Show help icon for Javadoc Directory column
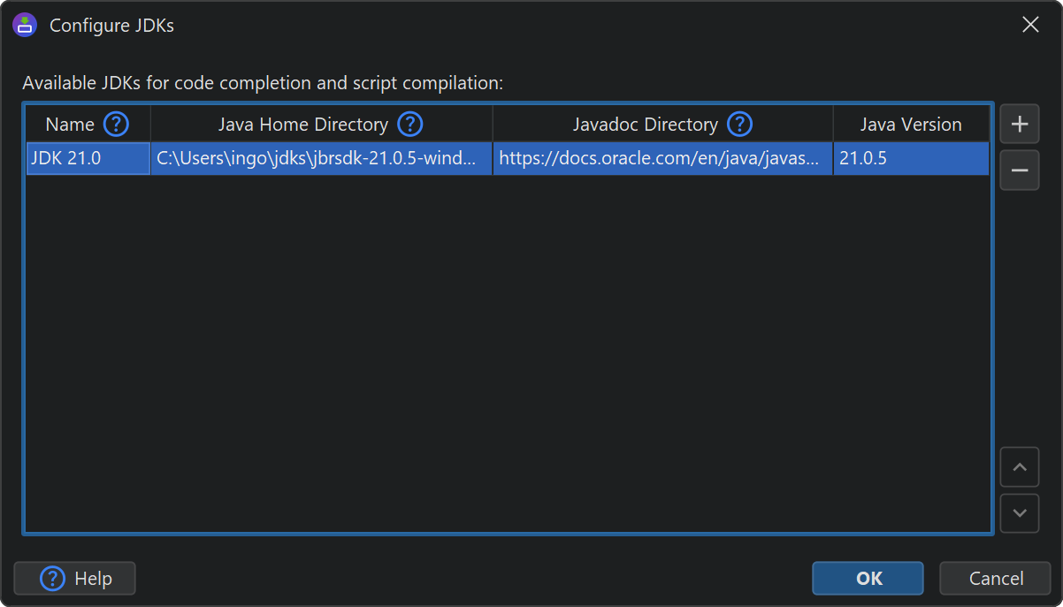The width and height of the screenshot is (1063, 607). tap(739, 125)
